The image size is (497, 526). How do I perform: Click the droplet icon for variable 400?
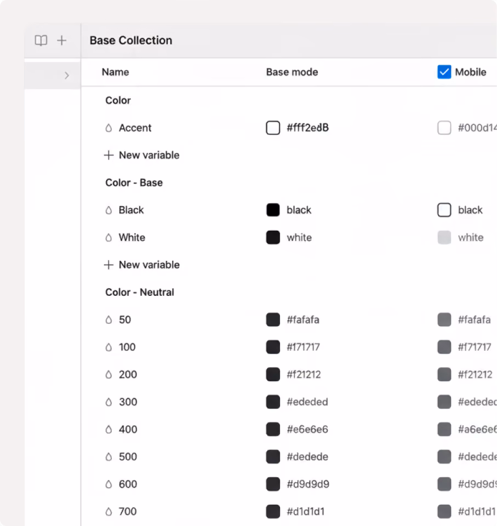point(108,430)
